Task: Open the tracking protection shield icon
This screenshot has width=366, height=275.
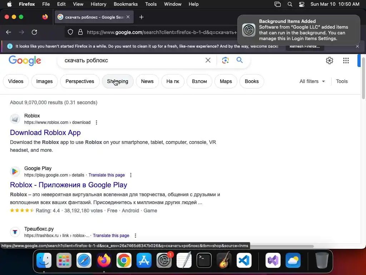Action: (70, 32)
